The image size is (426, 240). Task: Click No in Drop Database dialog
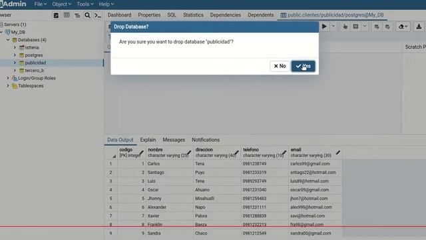pos(280,66)
